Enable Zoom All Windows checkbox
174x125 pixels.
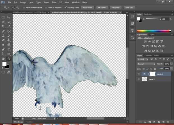[46, 8]
